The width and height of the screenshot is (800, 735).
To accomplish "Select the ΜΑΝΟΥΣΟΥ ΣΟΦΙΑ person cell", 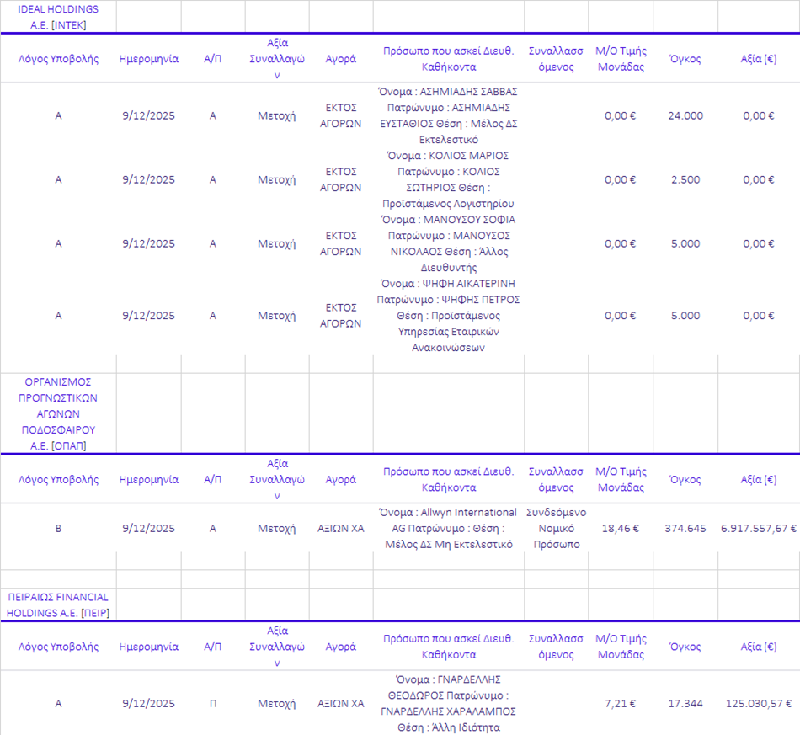I will [449, 243].
